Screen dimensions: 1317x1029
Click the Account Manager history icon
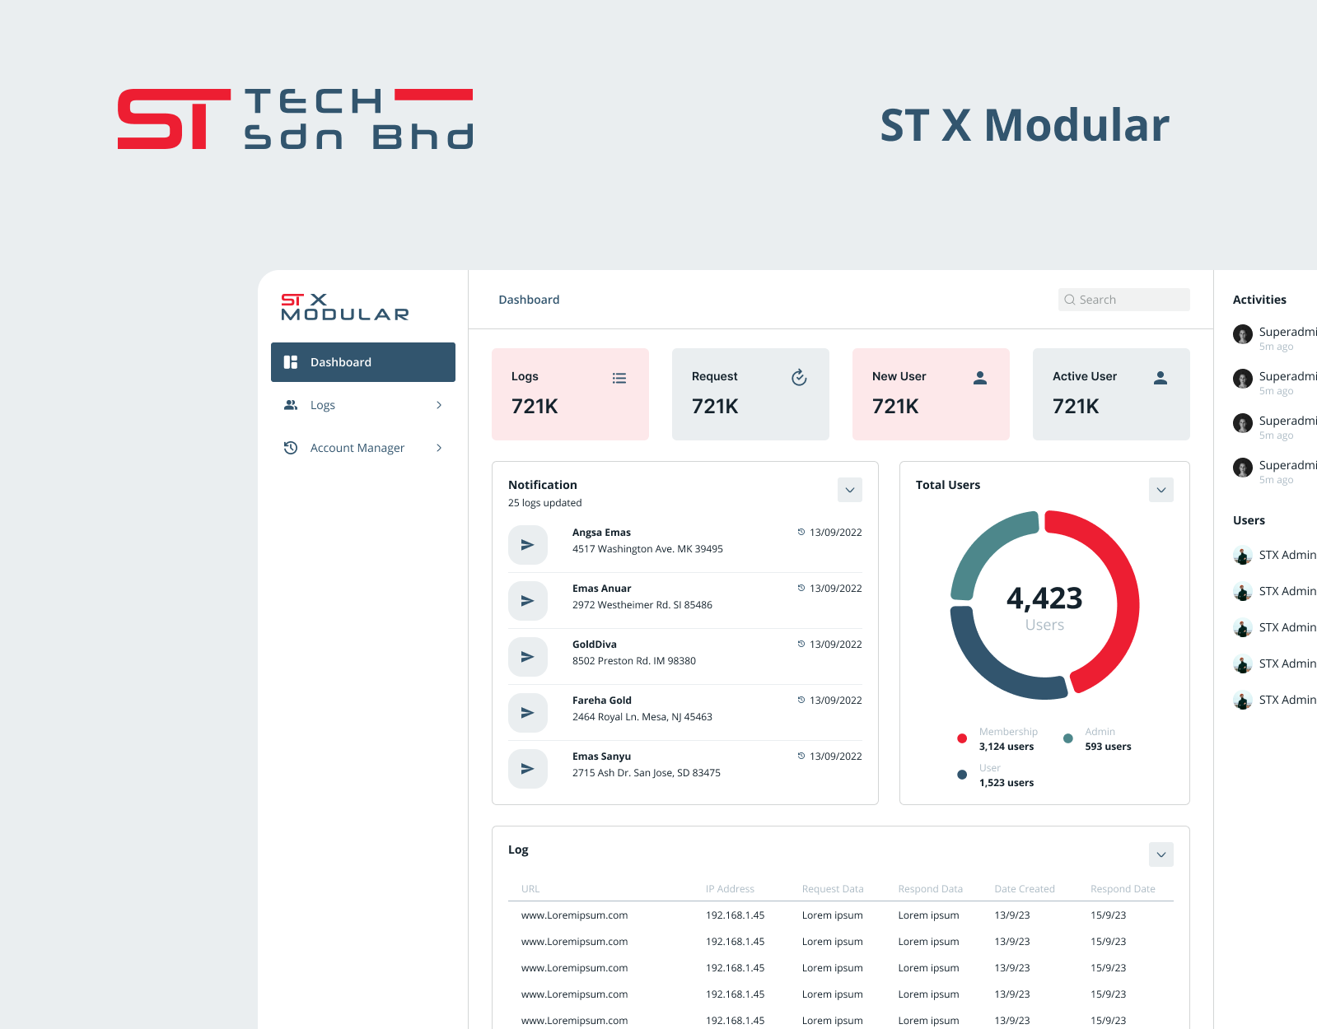[291, 448]
